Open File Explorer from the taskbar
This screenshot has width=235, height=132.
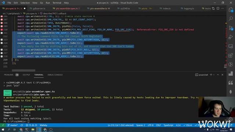coord(33,129)
